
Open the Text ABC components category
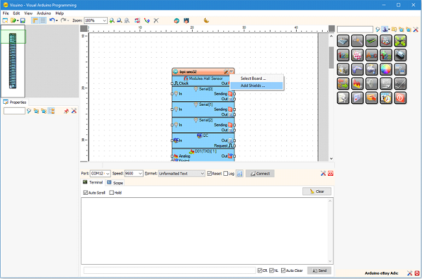point(371,55)
